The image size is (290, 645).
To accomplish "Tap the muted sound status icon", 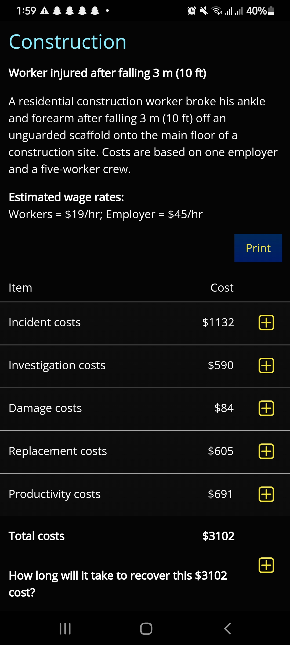I will click(204, 11).
